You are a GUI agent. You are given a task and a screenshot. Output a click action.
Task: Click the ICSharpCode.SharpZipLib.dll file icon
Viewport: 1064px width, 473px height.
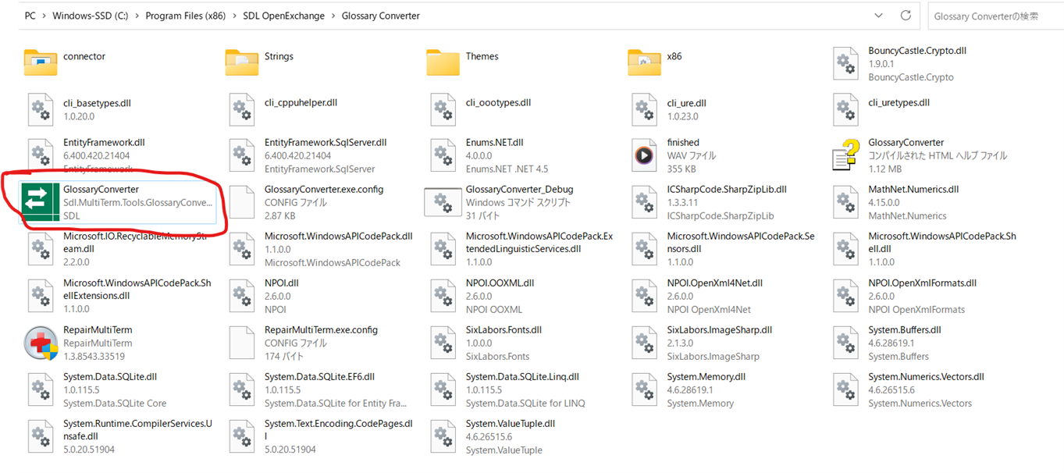click(x=645, y=203)
